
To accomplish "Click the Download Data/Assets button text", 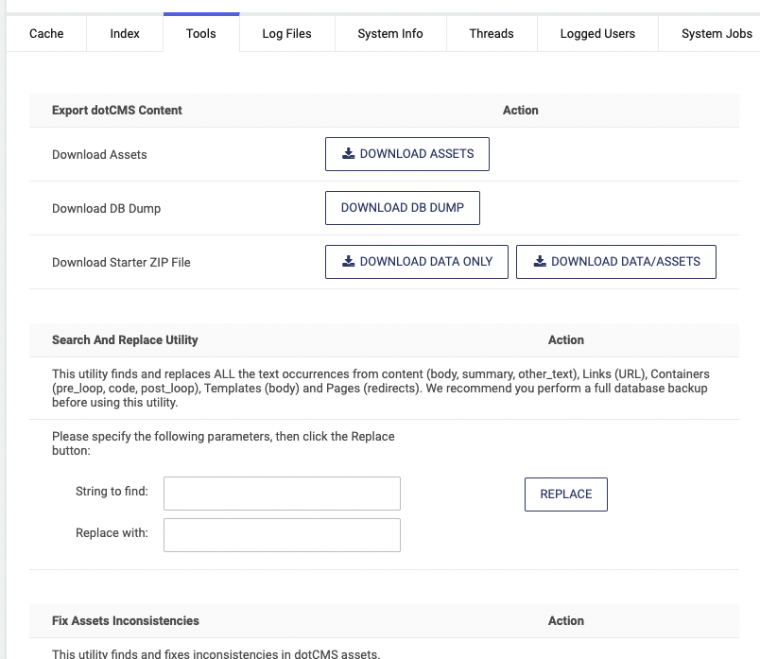I will tap(626, 262).
